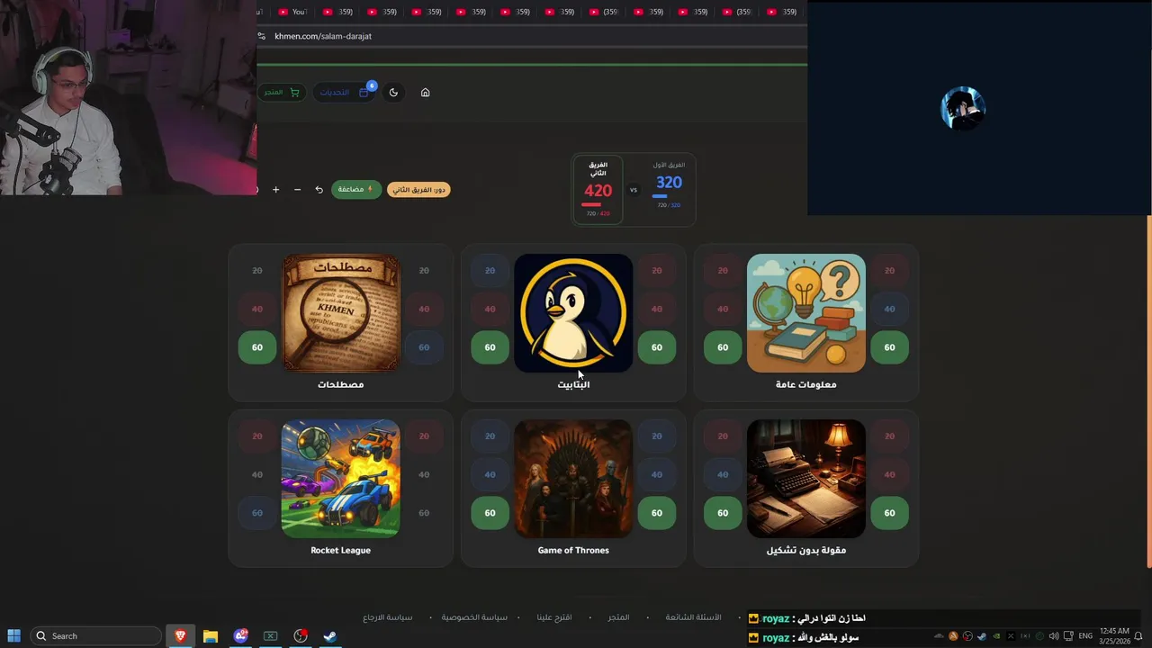Click the البثابيث category title

(573, 384)
